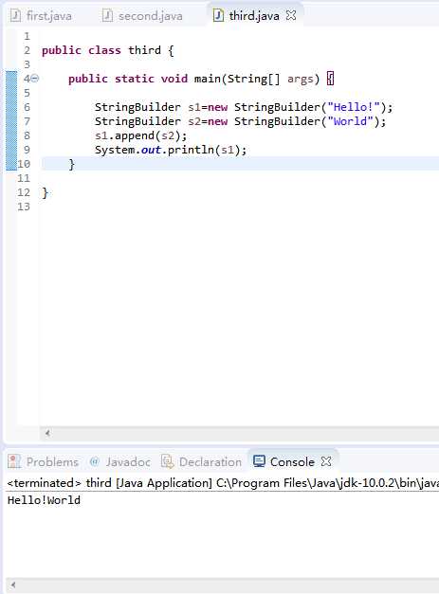The width and height of the screenshot is (439, 594).
Task: Click the Java file icon on second.java tab
Action: pos(108,15)
